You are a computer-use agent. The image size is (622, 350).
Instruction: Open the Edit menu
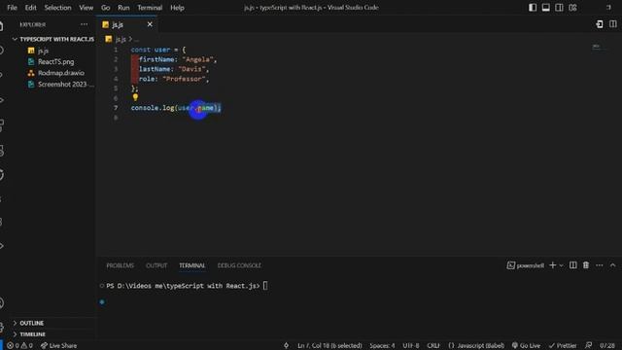pyautogui.click(x=30, y=8)
